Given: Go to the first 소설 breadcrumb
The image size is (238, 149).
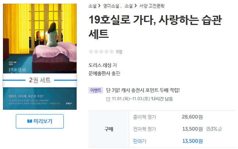Looking at the screenshot, I should point(92,6).
